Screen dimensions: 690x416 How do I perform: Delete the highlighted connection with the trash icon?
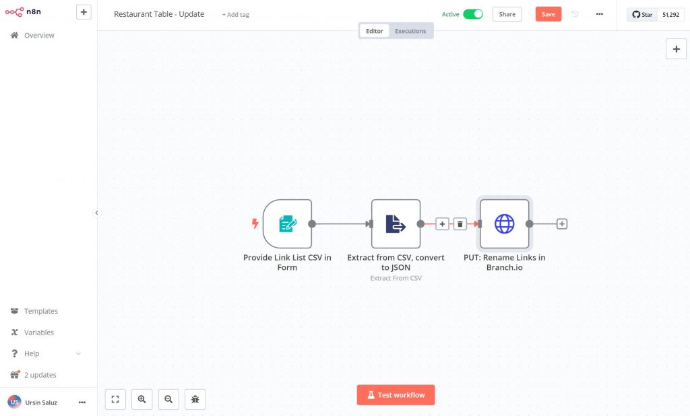[460, 224]
